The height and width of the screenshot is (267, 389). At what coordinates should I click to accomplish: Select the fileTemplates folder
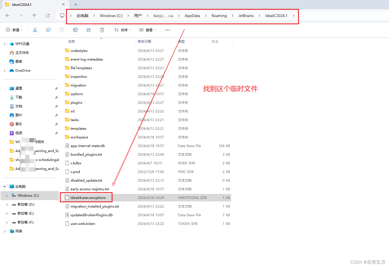pos(81,68)
